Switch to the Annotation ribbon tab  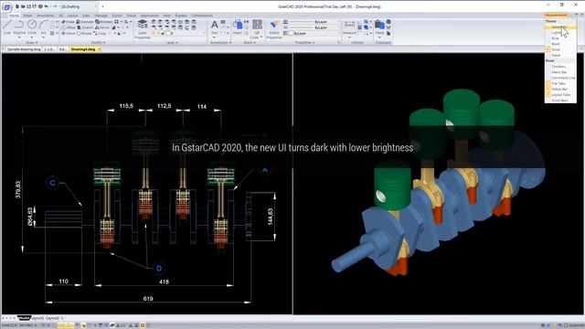[x=46, y=16]
